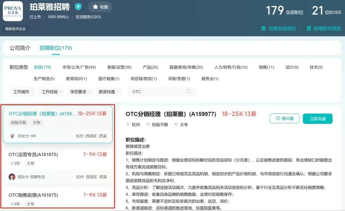Click the 立即沟通 chat button

pyautogui.click(x=318, y=119)
